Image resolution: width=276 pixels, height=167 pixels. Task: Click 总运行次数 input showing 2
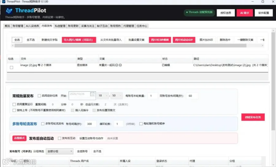pyautogui.click(x=107, y=104)
